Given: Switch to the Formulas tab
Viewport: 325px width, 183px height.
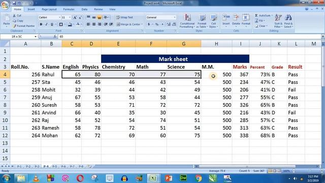Looking at the screenshot, I should (69, 9).
